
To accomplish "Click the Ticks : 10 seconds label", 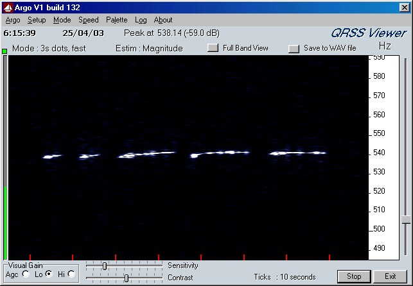I will point(285,277).
